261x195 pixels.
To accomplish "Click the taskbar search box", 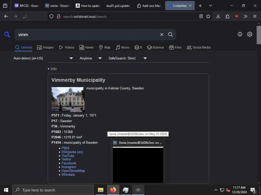I will [53, 190].
